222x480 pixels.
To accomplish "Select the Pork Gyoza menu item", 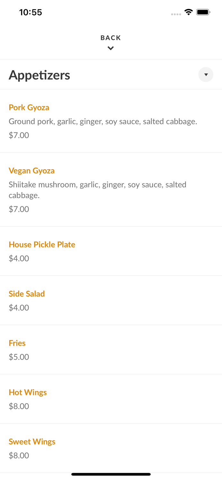I will click(29, 108).
